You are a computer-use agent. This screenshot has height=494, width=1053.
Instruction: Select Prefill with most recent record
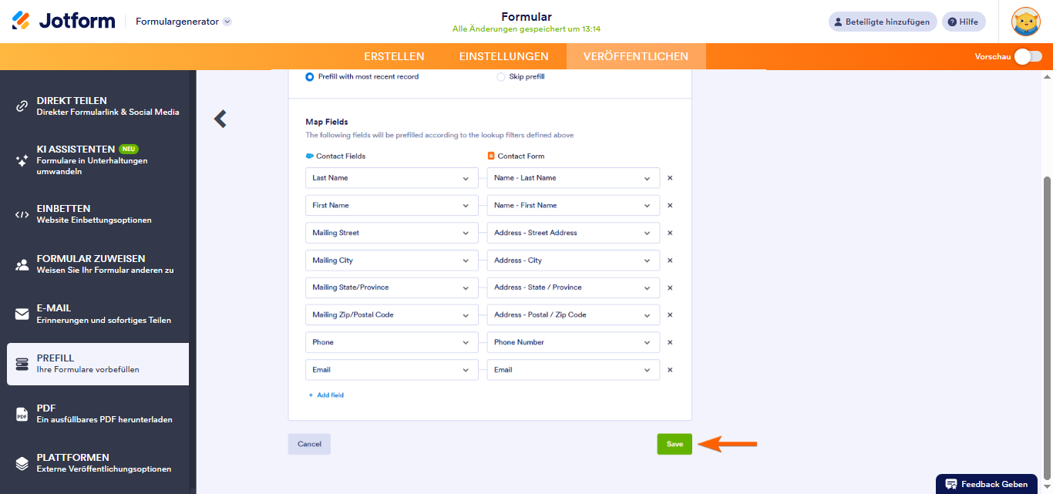310,77
